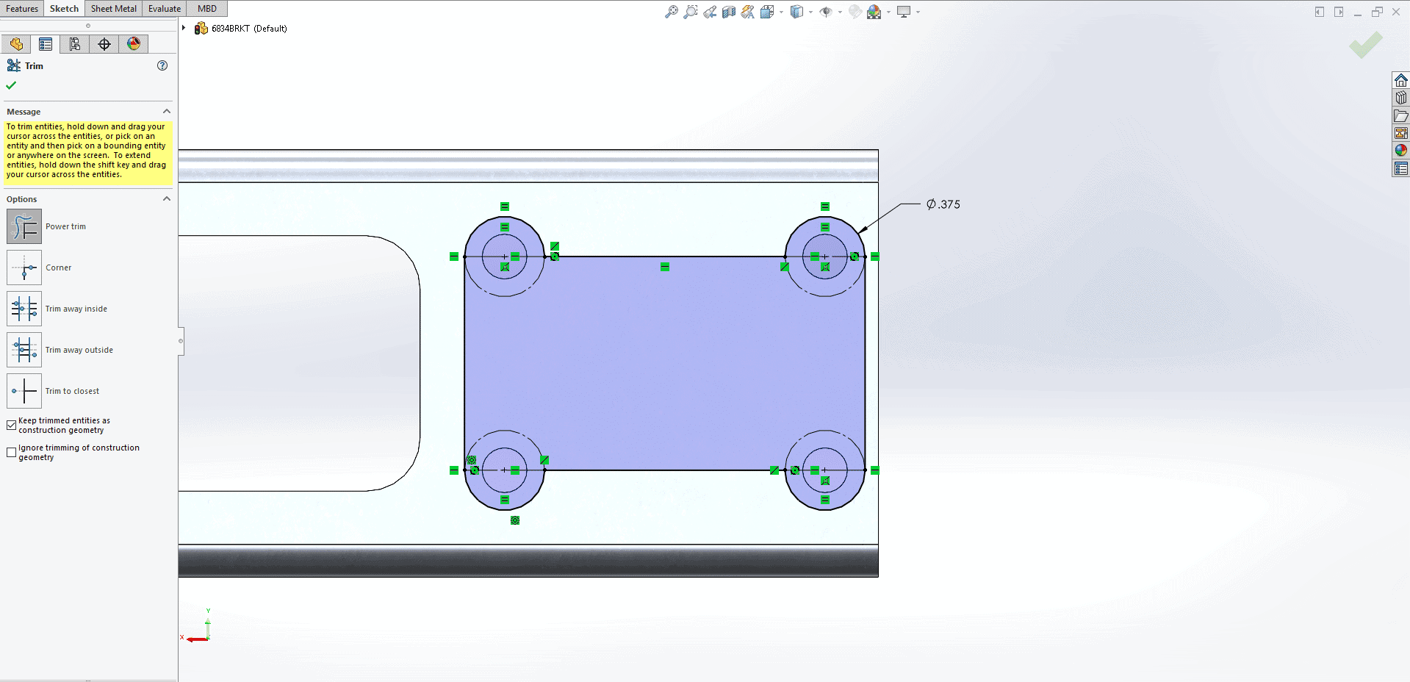This screenshot has height=682, width=1410.
Task: Open Design Library icon in task pane
Action: click(1401, 98)
